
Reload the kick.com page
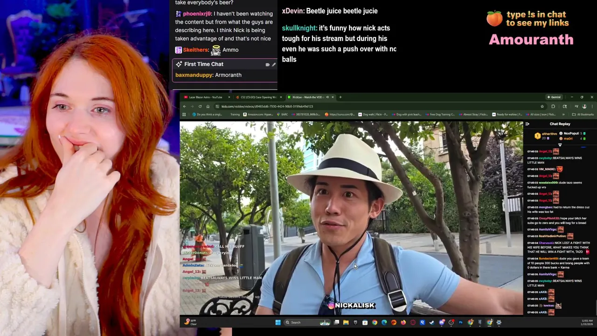click(x=200, y=106)
